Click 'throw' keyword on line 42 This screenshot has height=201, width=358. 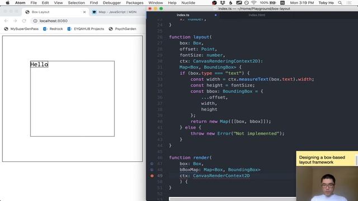coord(197,133)
